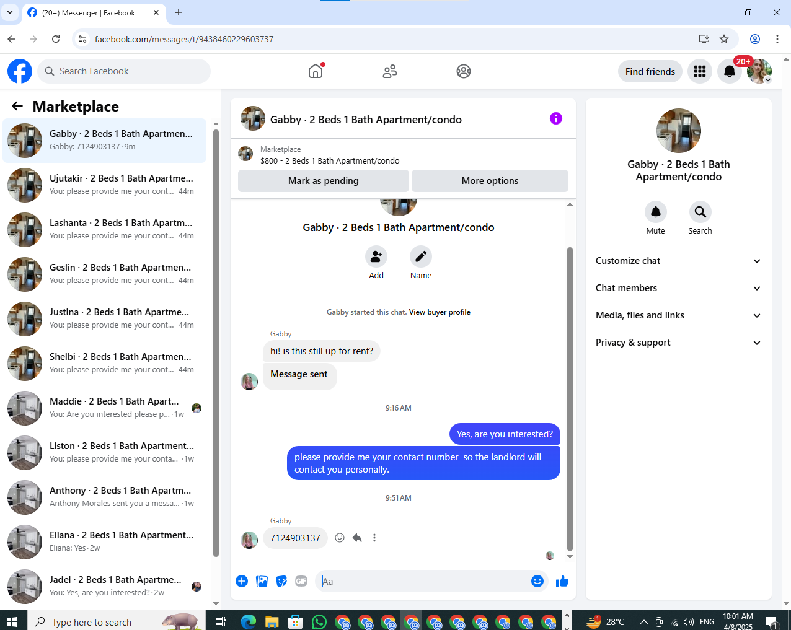Viewport: 791px width, 630px height.
Task: Choose a sticker in composer
Action: click(x=281, y=581)
